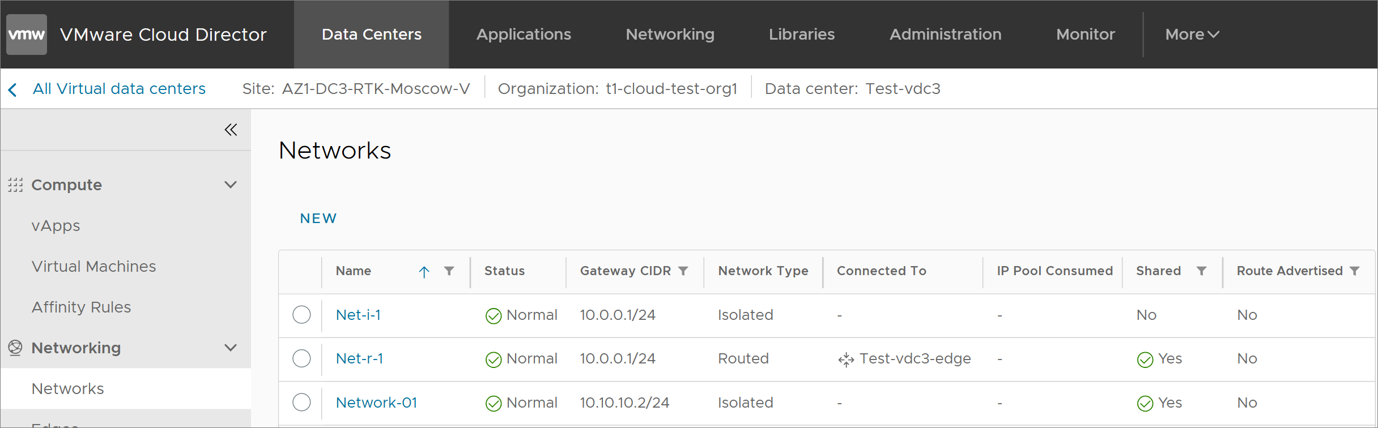Viewport: 1378px width, 428px height.
Task: Click the All Virtual data centers link
Action: point(119,89)
